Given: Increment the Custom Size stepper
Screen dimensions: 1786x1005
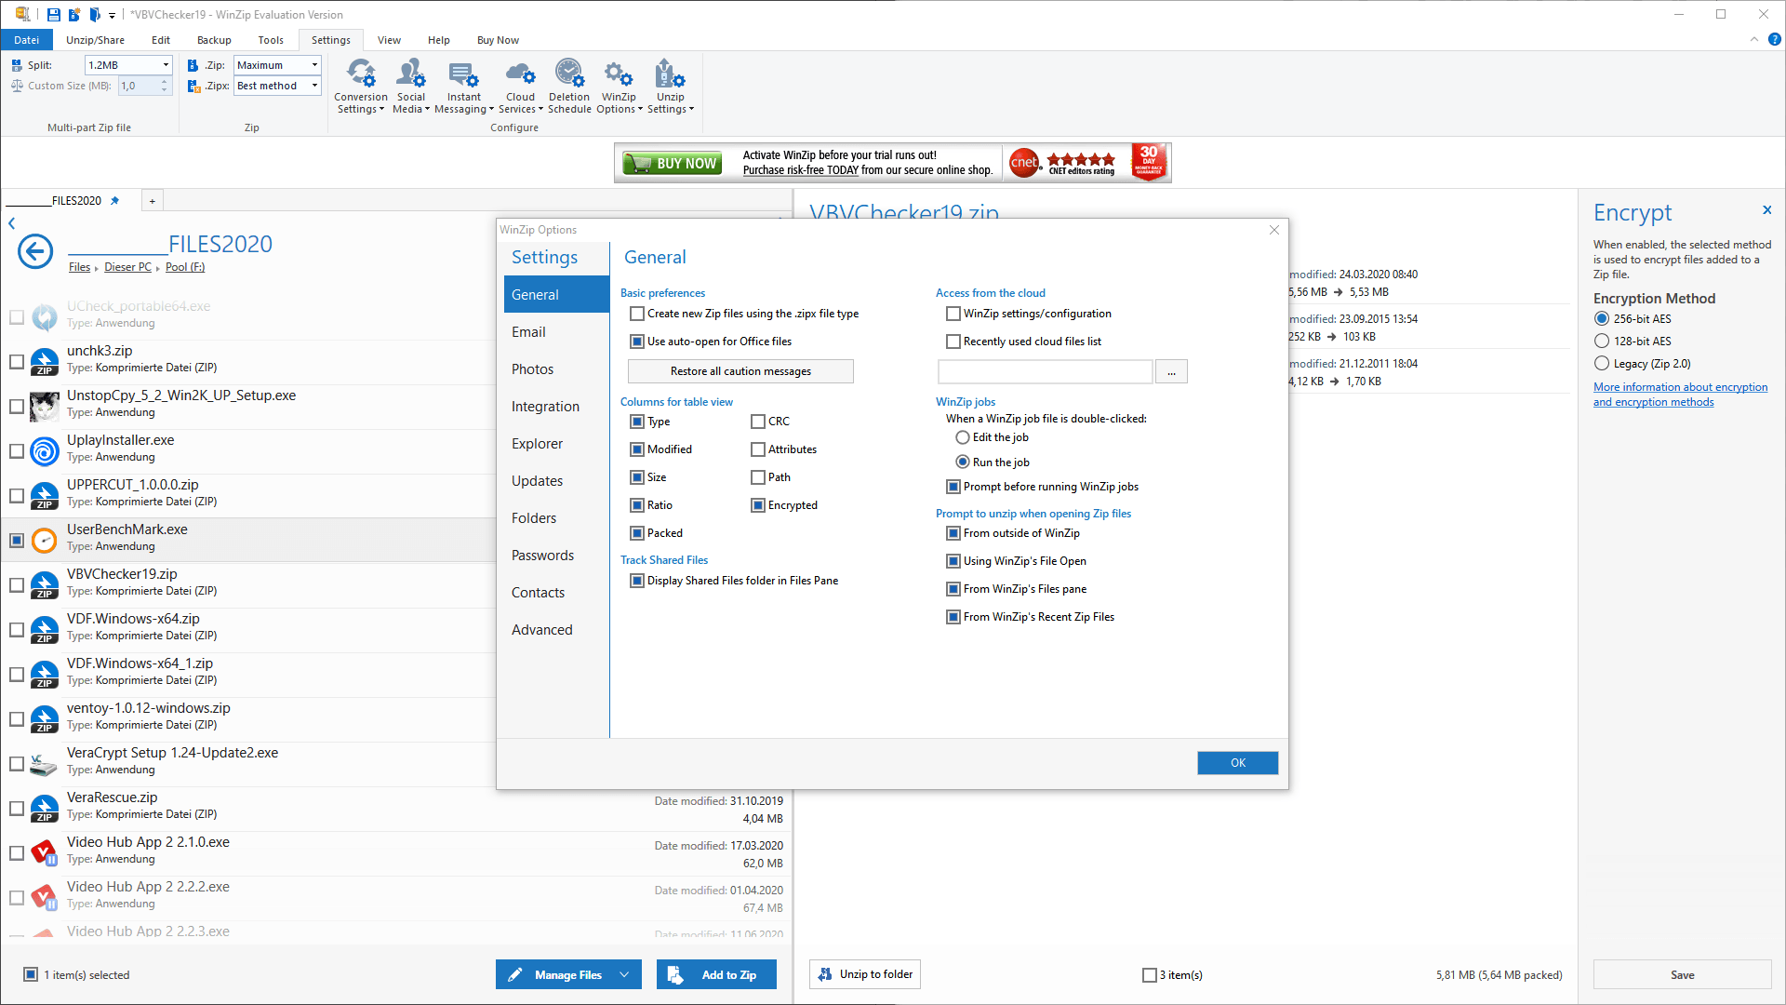Looking at the screenshot, I should [x=165, y=82].
